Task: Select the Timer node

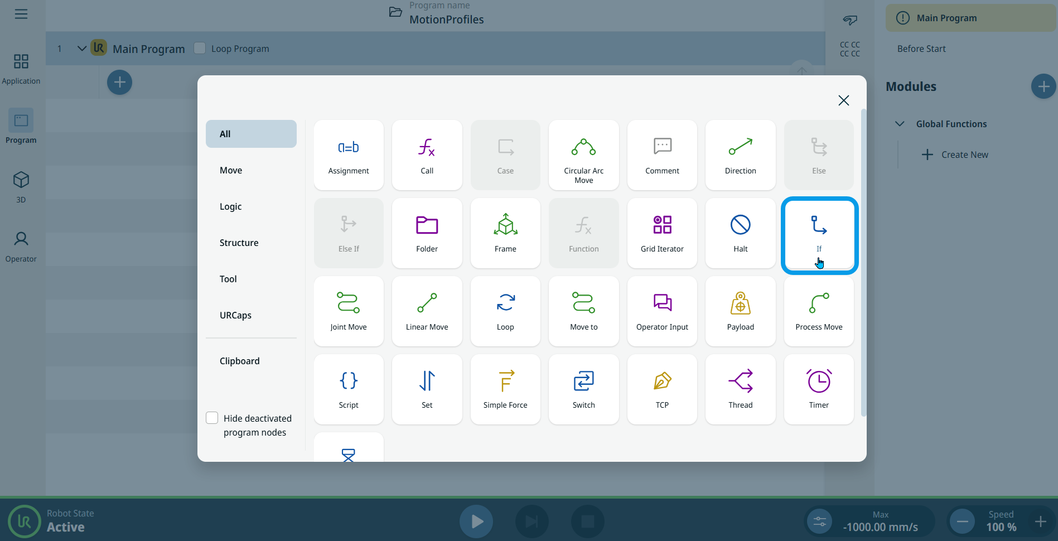Action: pos(818,389)
